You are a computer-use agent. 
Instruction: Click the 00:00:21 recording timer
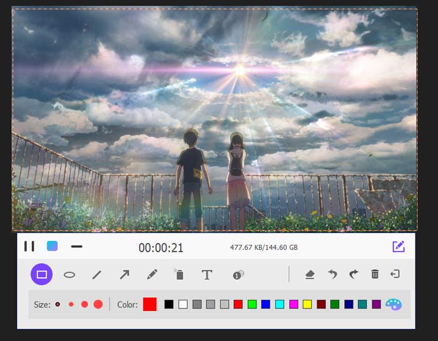(x=161, y=247)
